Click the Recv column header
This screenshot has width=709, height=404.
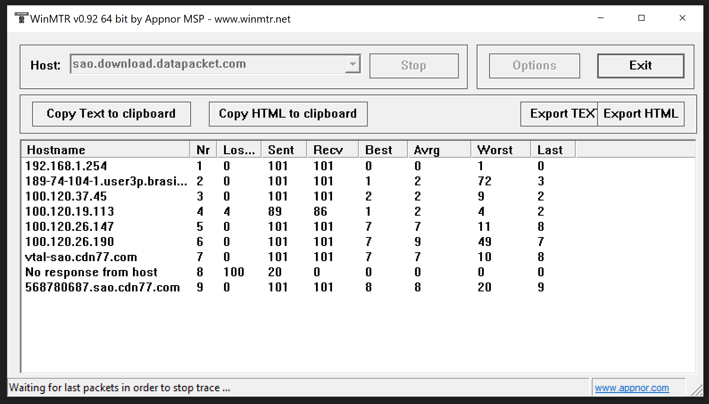333,150
